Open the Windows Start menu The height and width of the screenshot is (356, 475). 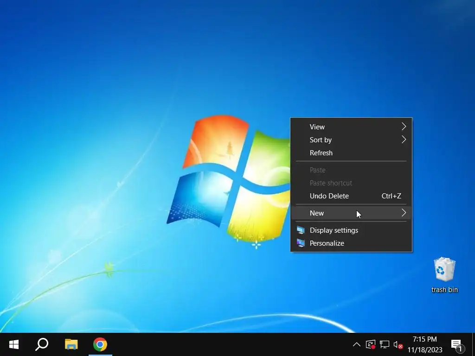[14, 344]
